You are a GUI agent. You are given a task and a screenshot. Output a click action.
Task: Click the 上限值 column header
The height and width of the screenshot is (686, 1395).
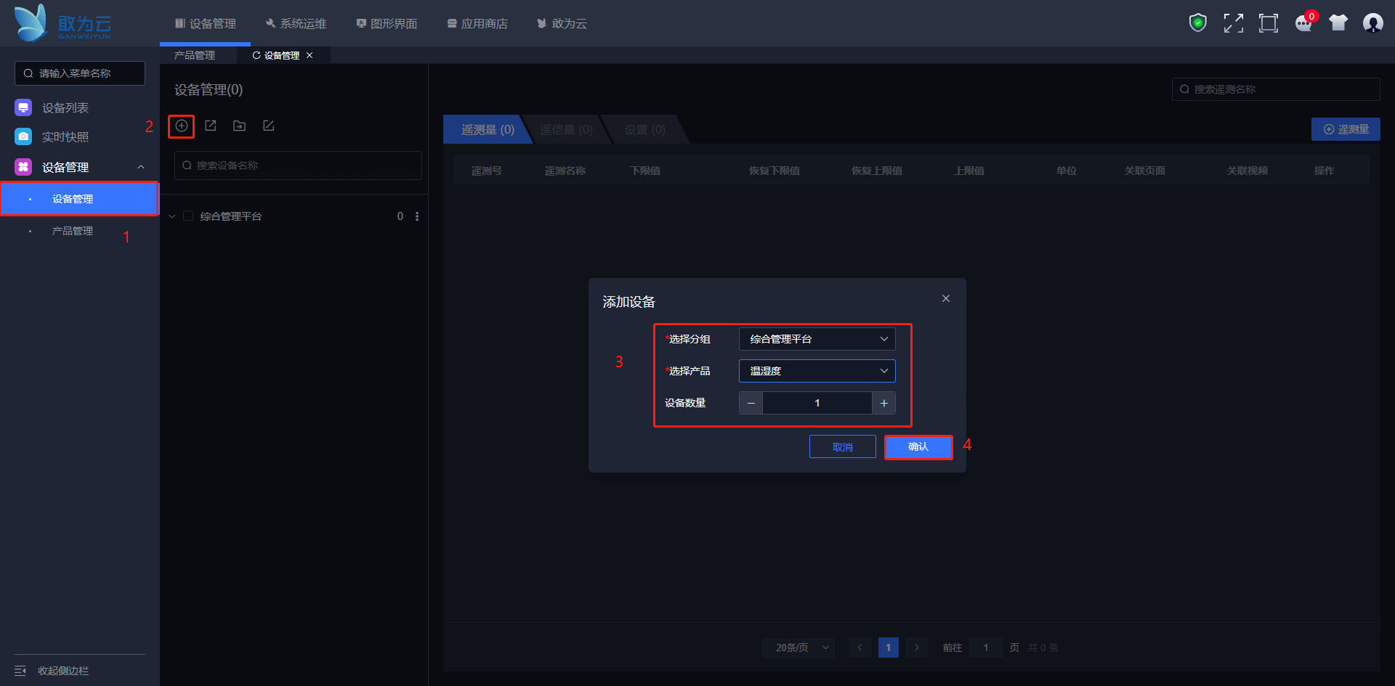click(969, 171)
